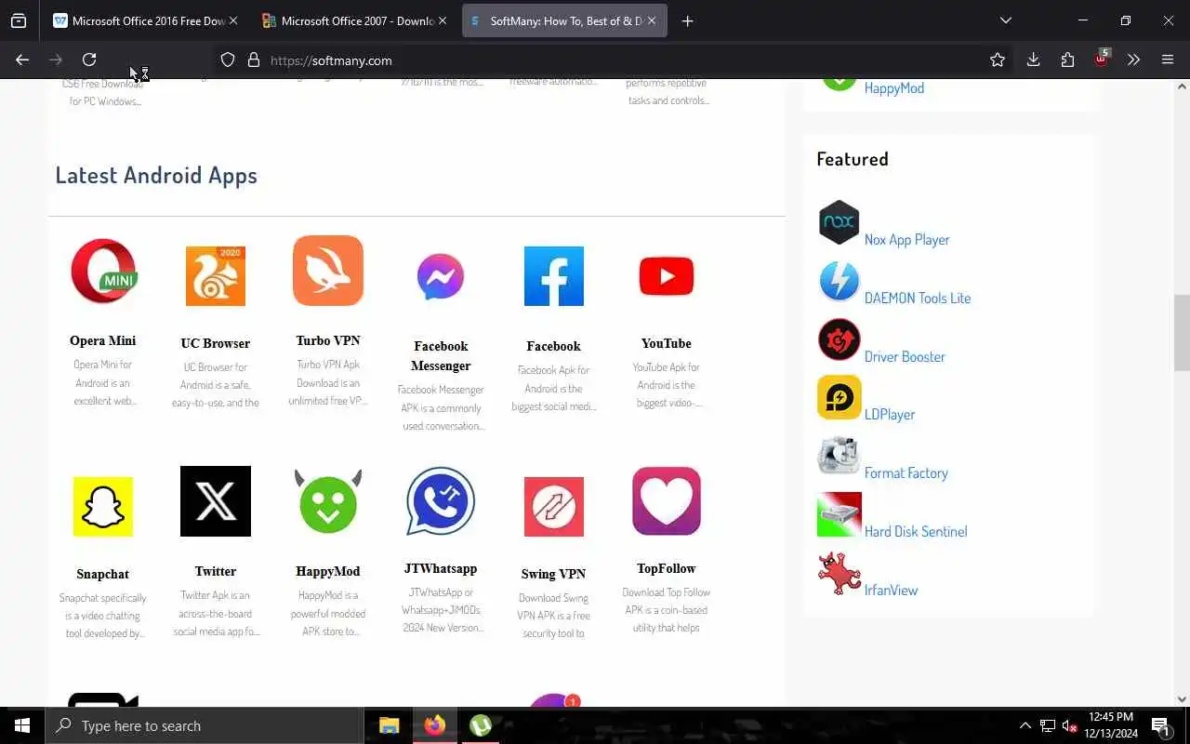The height and width of the screenshot is (744, 1190).
Task: Open a new browser tab
Action: [x=687, y=20]
